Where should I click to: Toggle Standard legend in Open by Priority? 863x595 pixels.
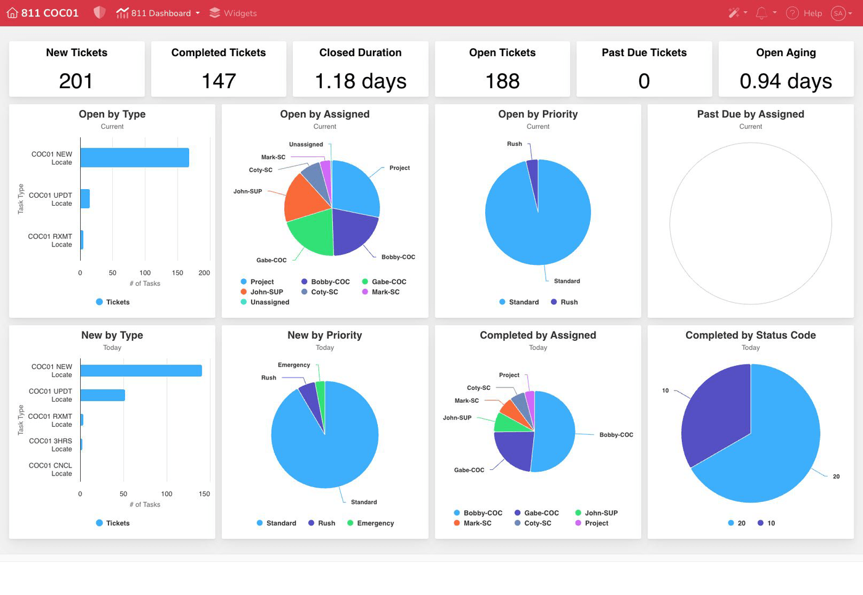click(519, 302)
